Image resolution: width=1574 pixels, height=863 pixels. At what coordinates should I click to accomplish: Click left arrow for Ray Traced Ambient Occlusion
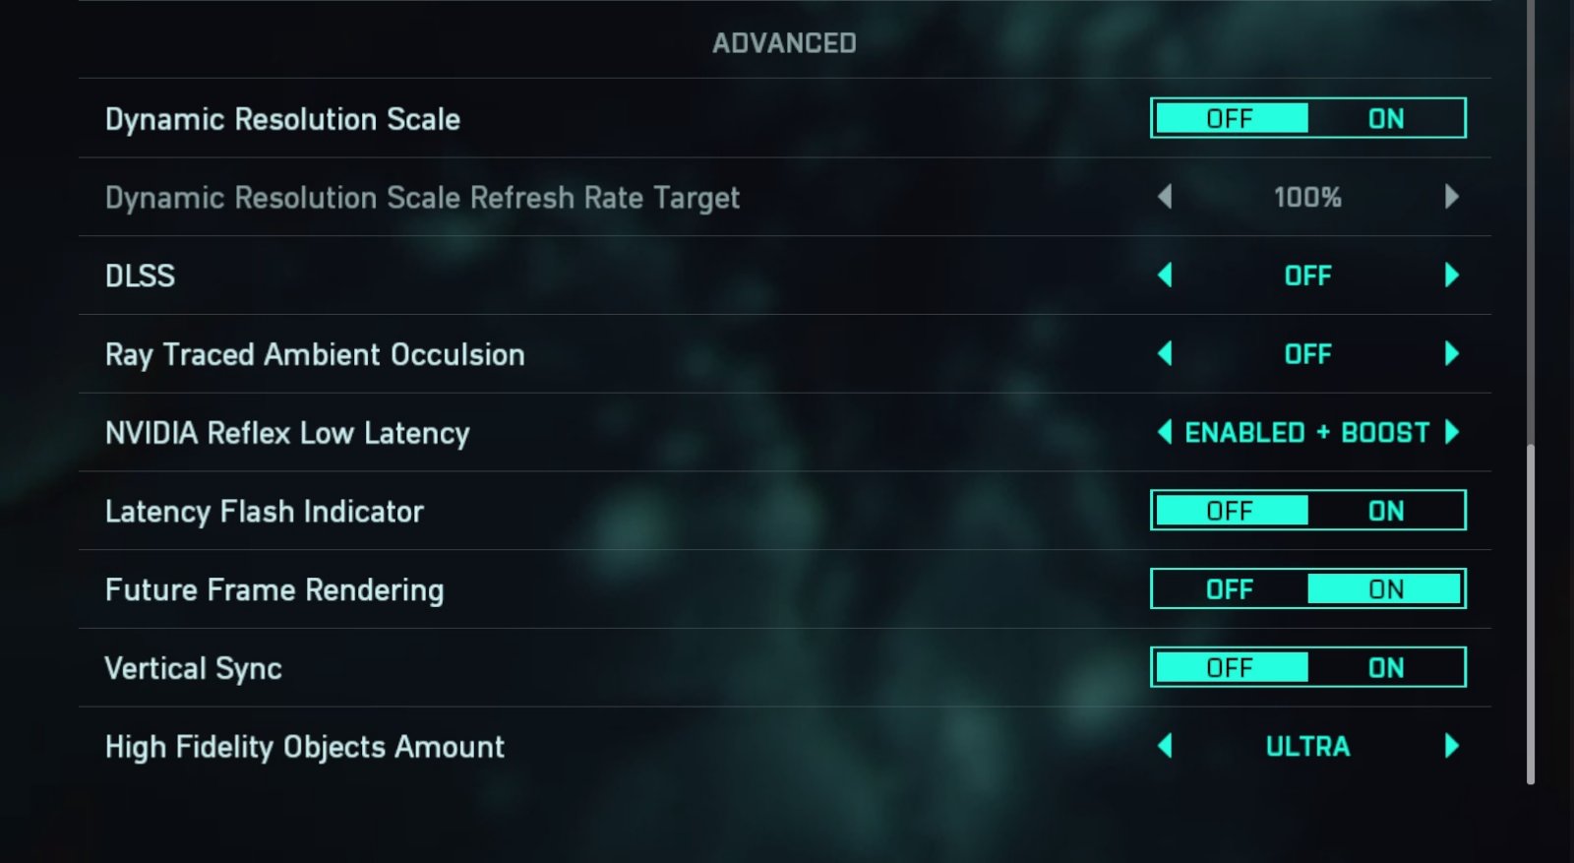click(x=1165, y=354)
